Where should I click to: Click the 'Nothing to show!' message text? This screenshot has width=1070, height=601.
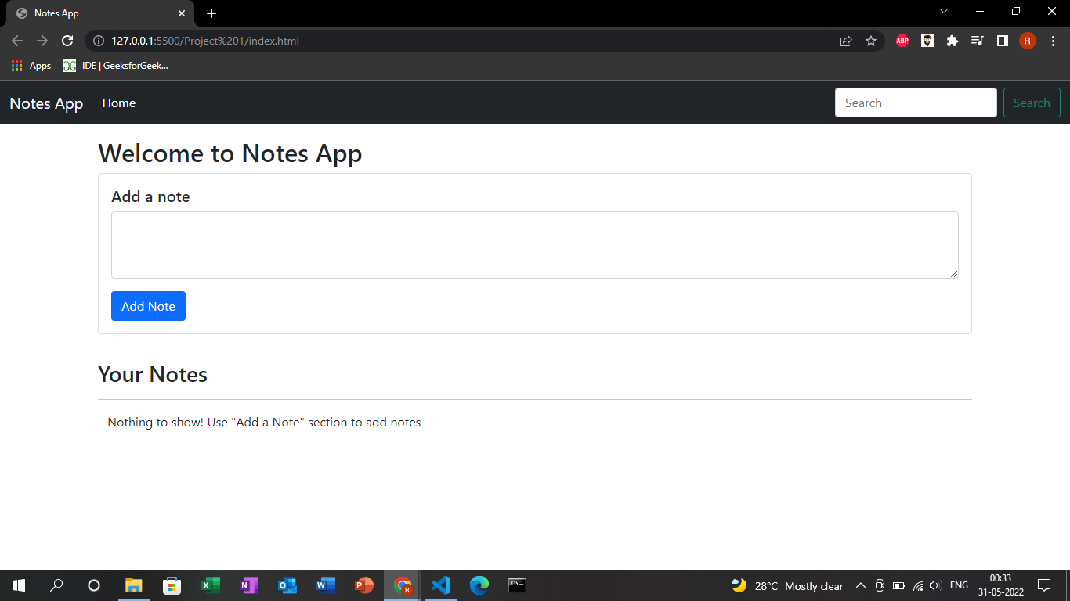[x=264, y=423]
